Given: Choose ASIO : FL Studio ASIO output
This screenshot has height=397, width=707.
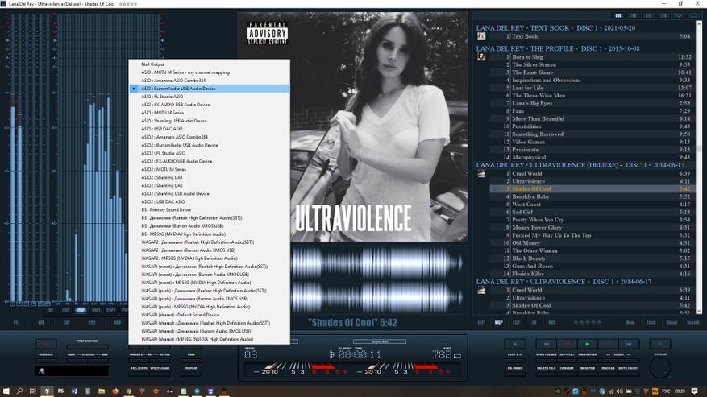Looking at the screenshot, I should tap(210, 97).
